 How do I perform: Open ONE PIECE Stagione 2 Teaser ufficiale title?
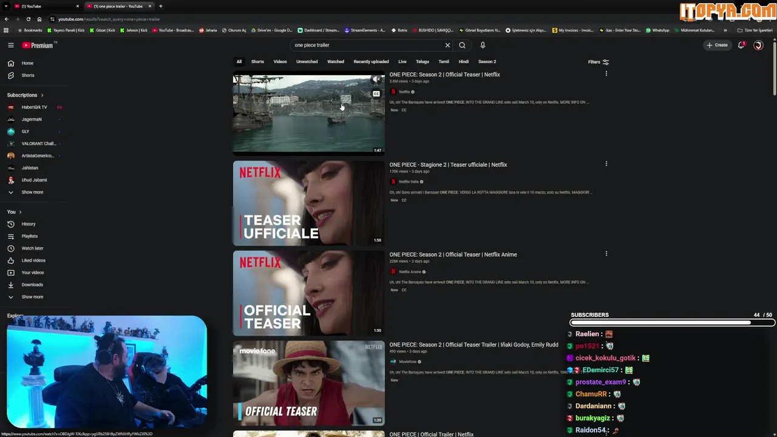[x=448, y=164]
